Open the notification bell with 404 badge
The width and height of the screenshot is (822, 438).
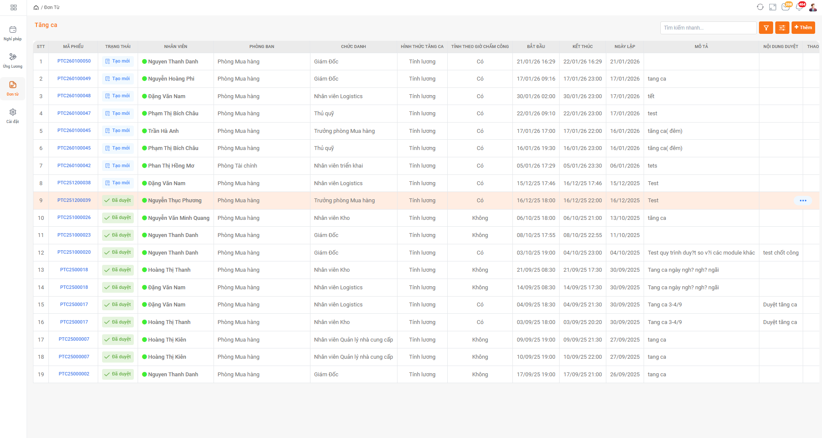pos(799,7)
